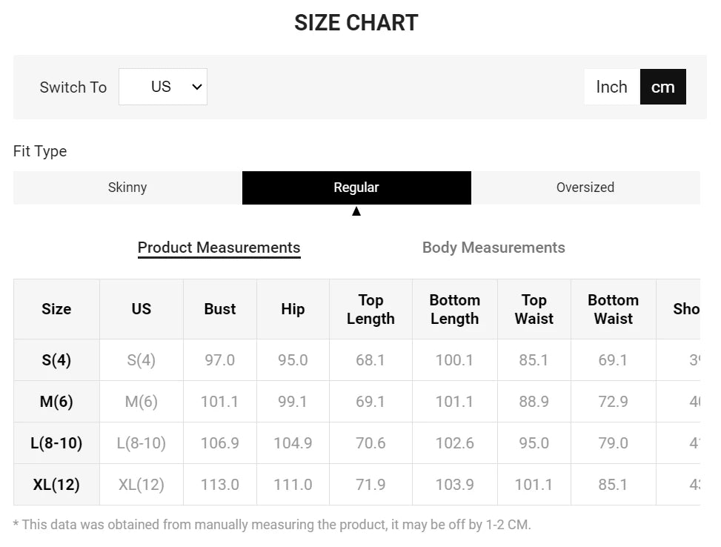Click the Hip column header
The image size is (721, 547).
pyautogui.click(x=293, y=309)
